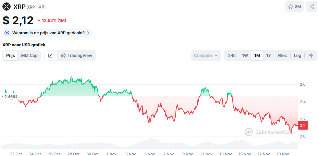Click the '15 Nov' date axis label
The height and width of the screenshot is (156, 318).
[x=245, y=154]
